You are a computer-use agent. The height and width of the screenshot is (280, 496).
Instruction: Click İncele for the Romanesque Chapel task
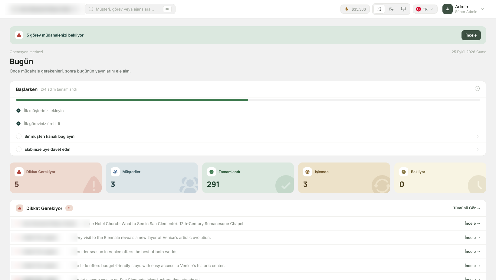click(472, 224)
